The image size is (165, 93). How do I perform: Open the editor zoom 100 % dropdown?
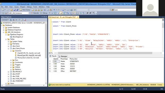[x=55, y=53]
